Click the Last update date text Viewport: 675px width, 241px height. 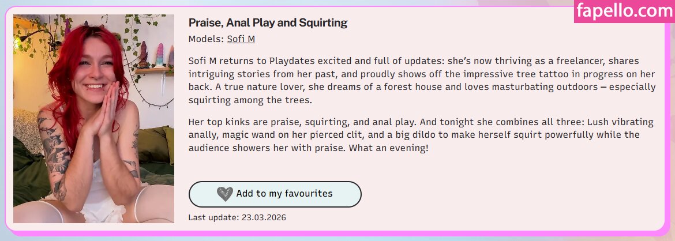click(x=237, y=217)
